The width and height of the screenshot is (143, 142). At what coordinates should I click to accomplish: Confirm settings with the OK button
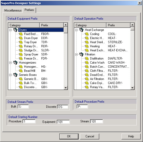[x=69, y=136]
